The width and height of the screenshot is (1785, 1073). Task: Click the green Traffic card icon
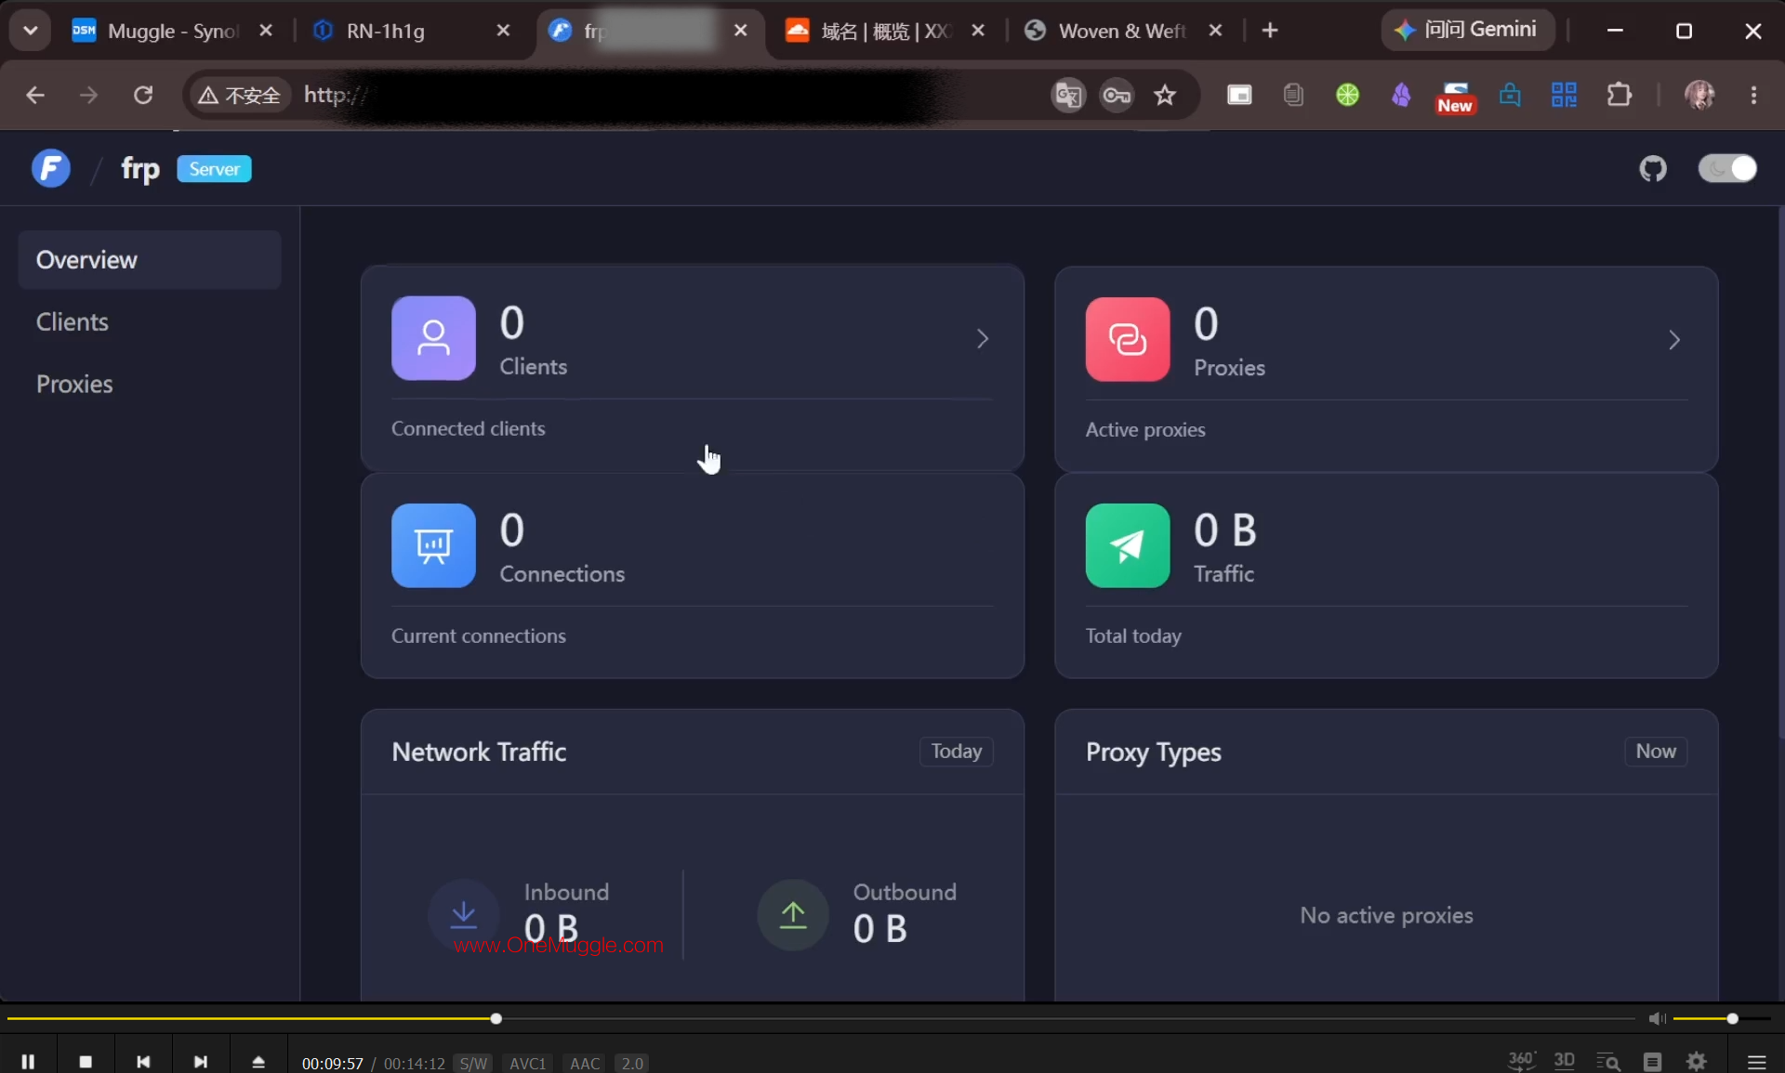[x=1128, y=545]
